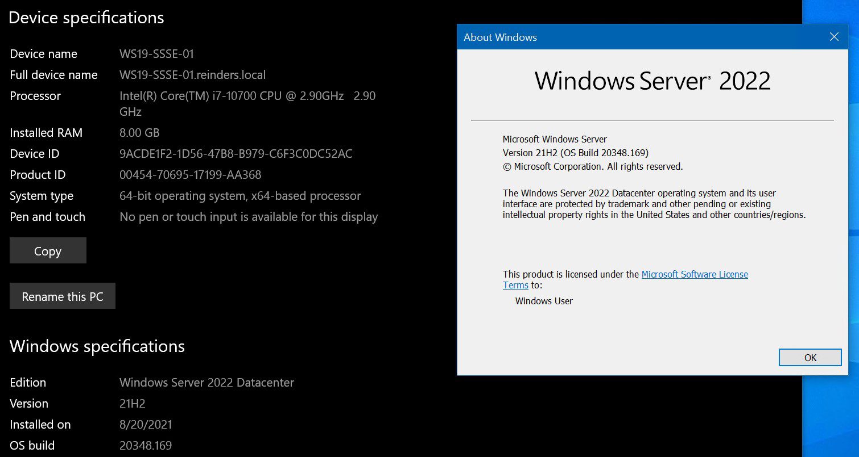
Task: Click the Product ID value 00454-70695-17199-AA368
Action: tap(191, 175)
